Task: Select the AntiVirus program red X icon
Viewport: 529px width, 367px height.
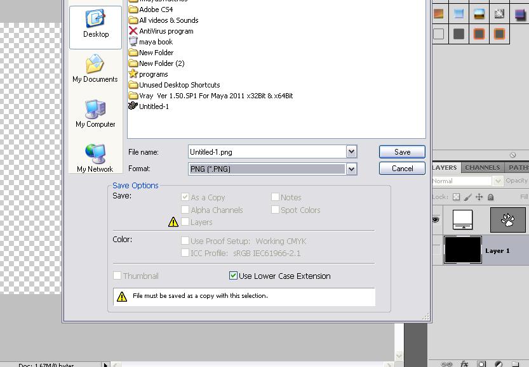Action: (x=133, y=31)
